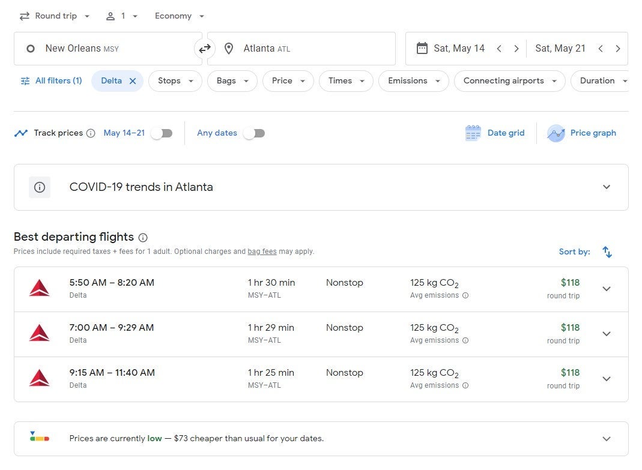The width and height of the screenshot is (642, 470).
Task: Open the Date grid view
Action: [x=495, y=133]
